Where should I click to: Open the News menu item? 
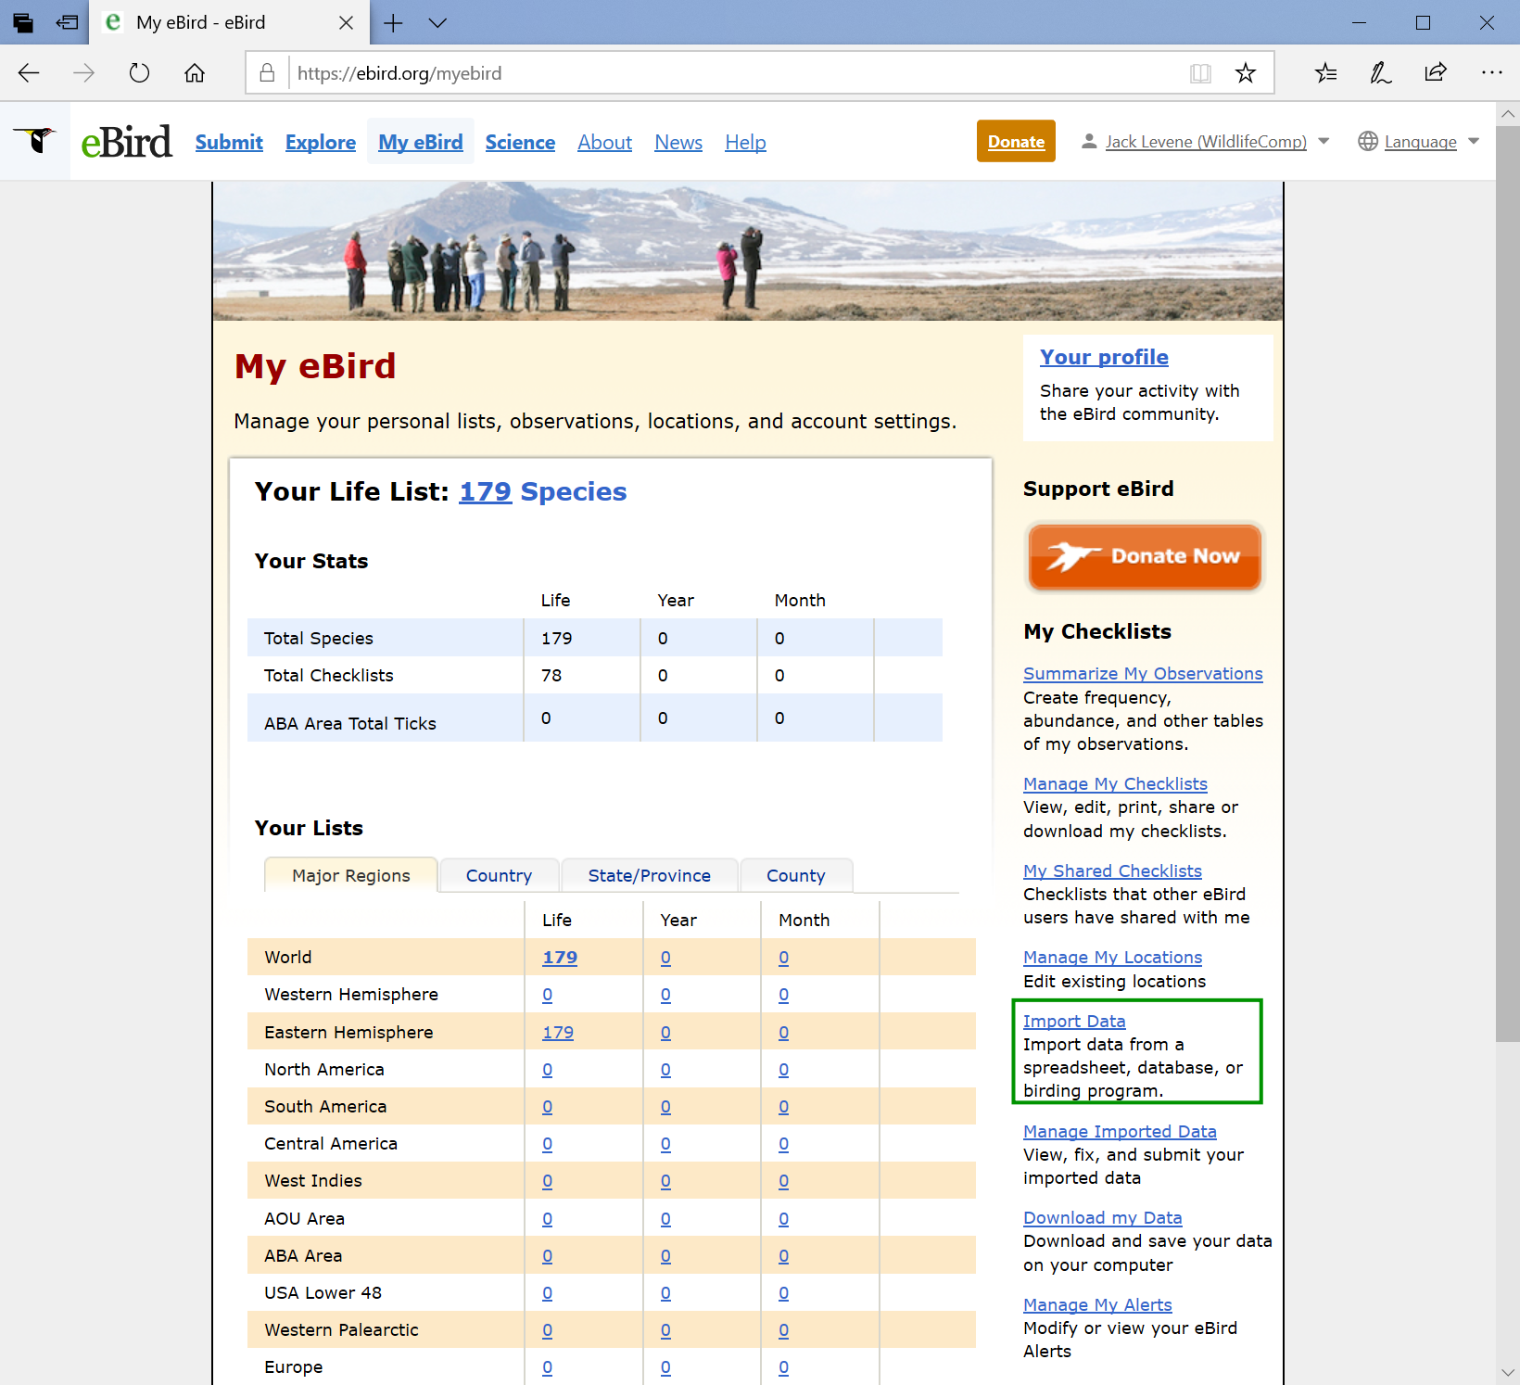[678, 142]
